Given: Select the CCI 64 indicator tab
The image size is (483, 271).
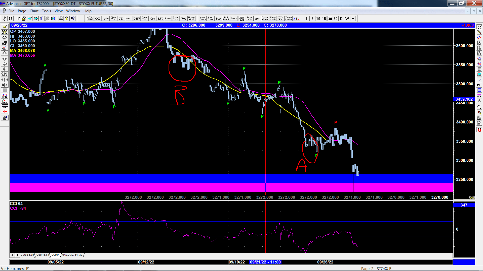Looking at the screenshot, I should pos(55,255).
